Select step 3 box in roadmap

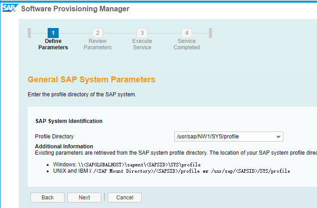(142, 33)
